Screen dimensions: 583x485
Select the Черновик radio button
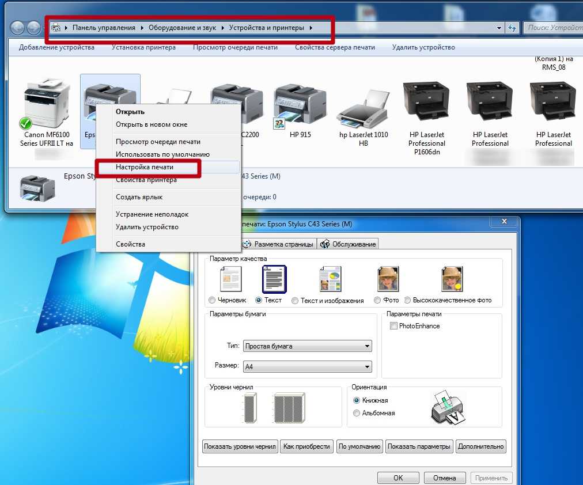[x=213, y=301]
